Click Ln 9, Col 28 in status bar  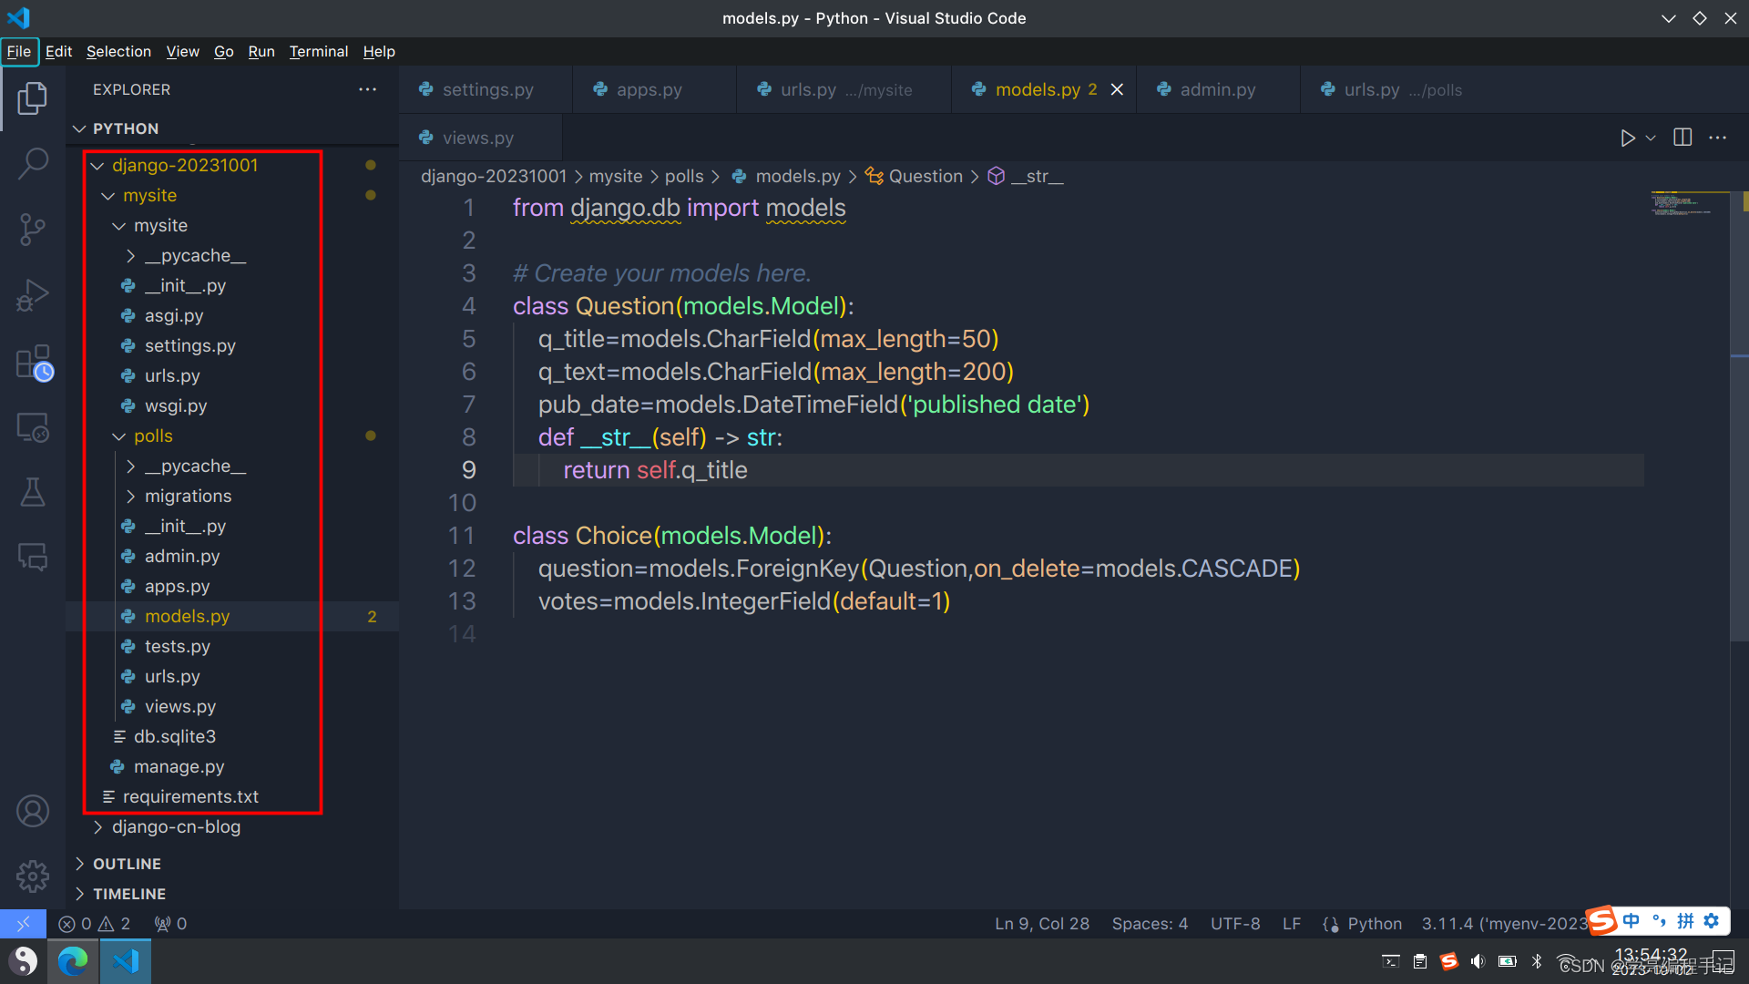click(1042, 924)
